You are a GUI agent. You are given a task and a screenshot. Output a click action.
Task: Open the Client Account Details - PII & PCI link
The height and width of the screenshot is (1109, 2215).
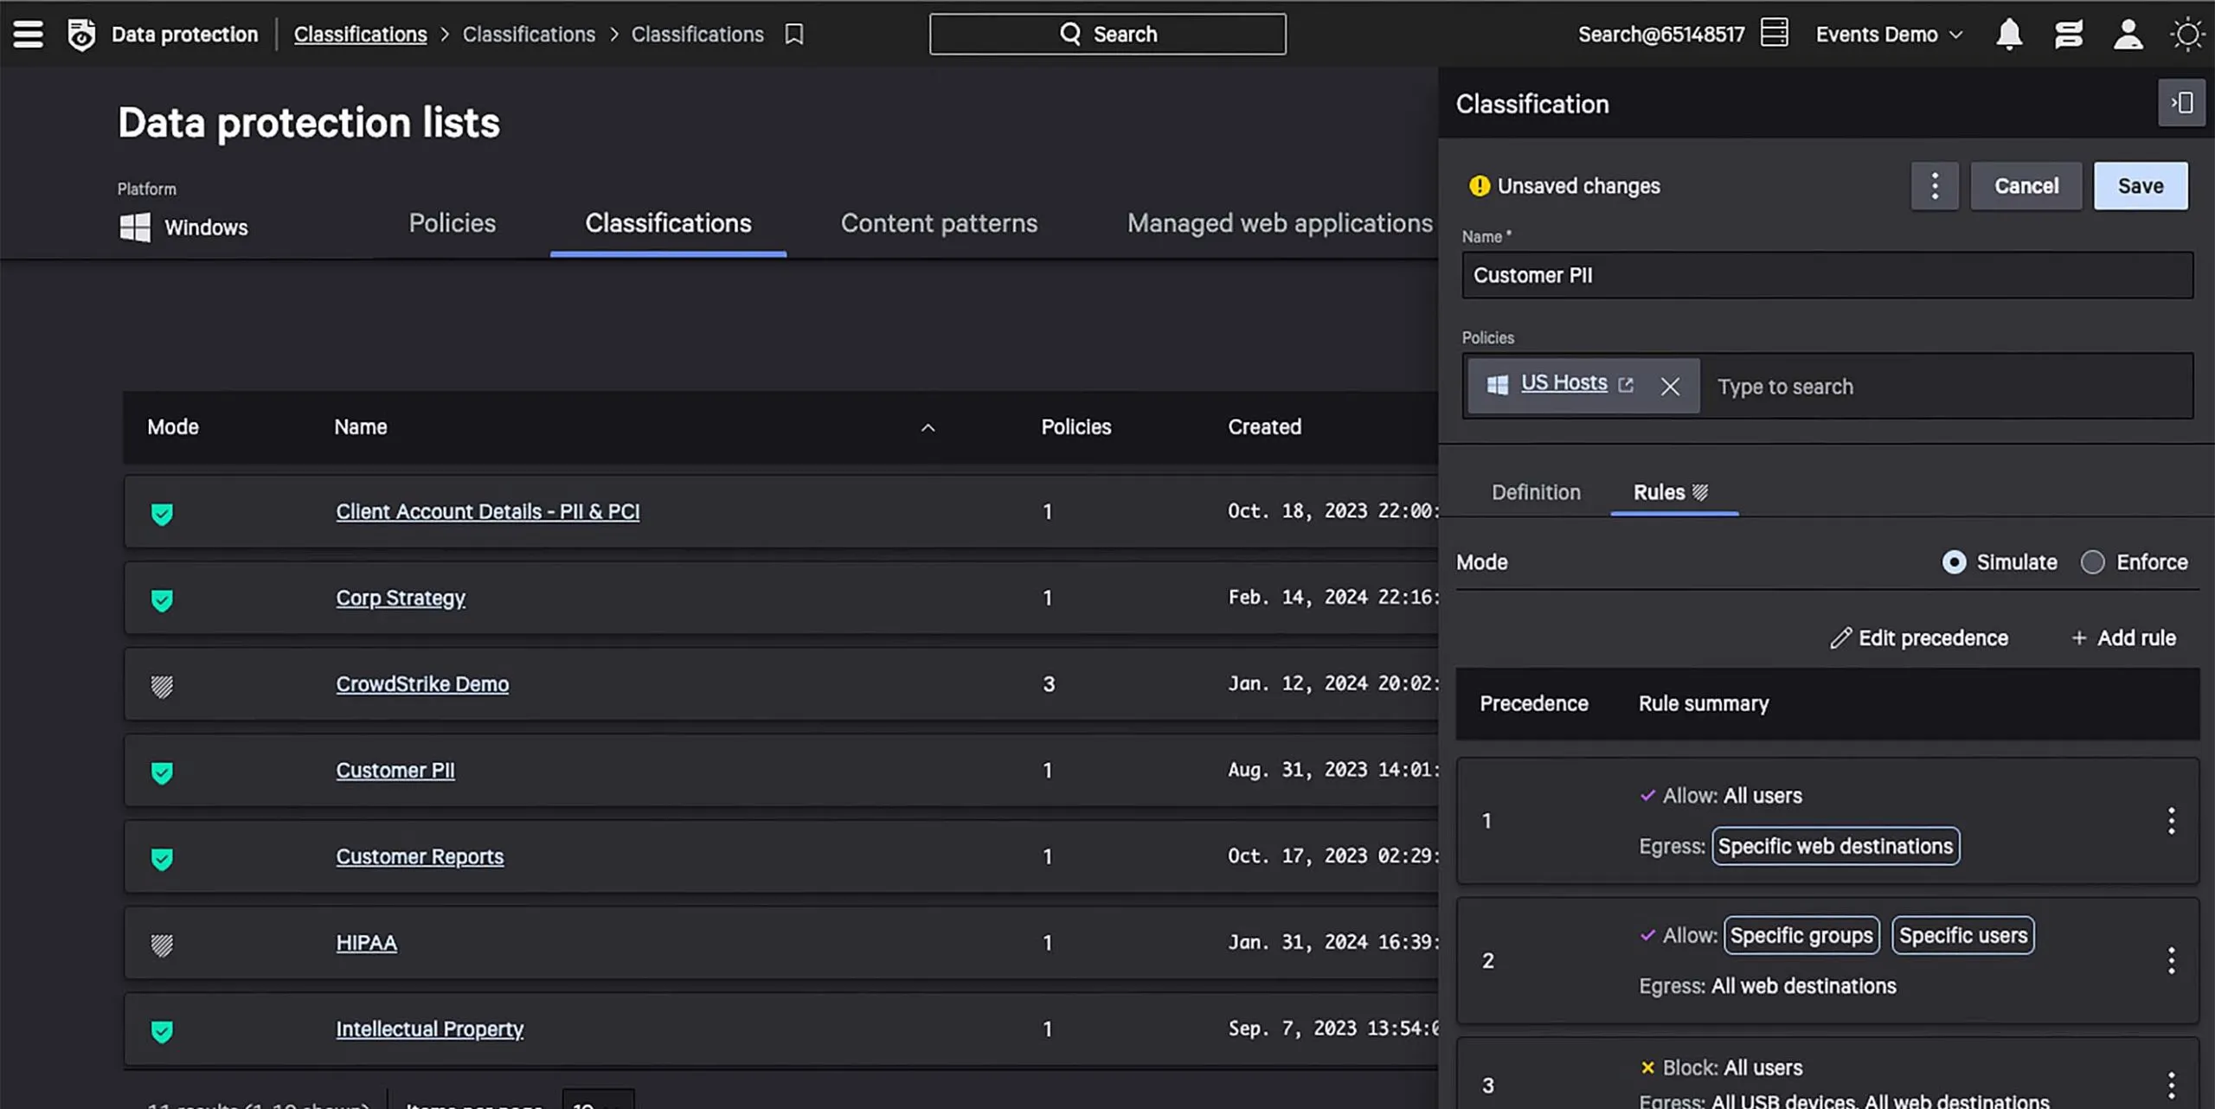[488, 511]
